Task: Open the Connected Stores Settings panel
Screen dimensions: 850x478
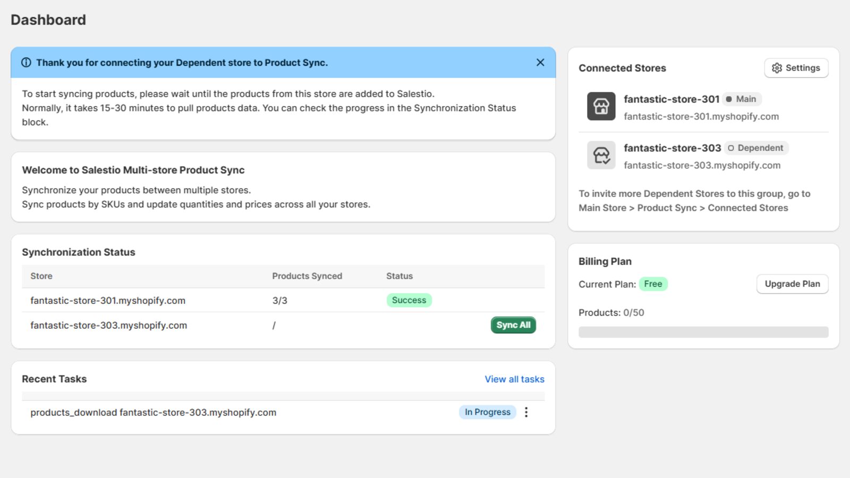Action: [x=796, y=68]
